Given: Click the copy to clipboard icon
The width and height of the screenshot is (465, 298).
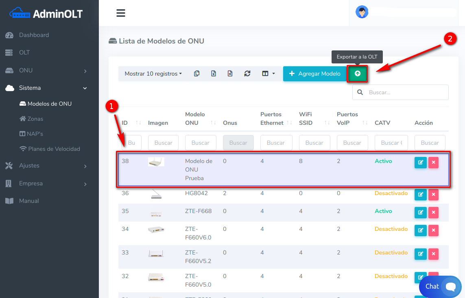Looking at the screenshot, I should (x=197, y=74).
